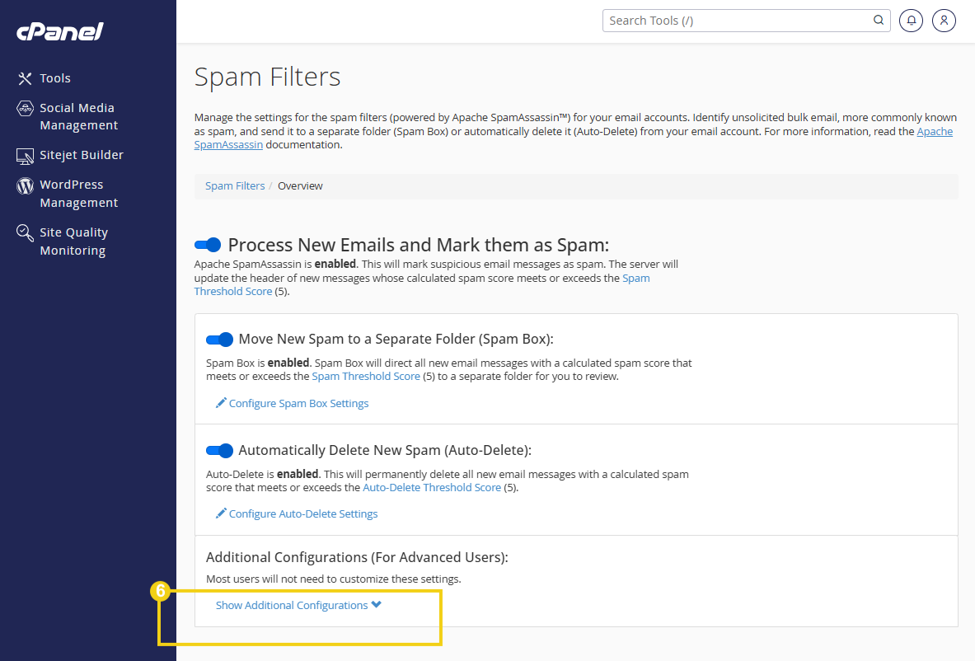Open Site Quality Monitoring via its icon

(x=24, y=232)
